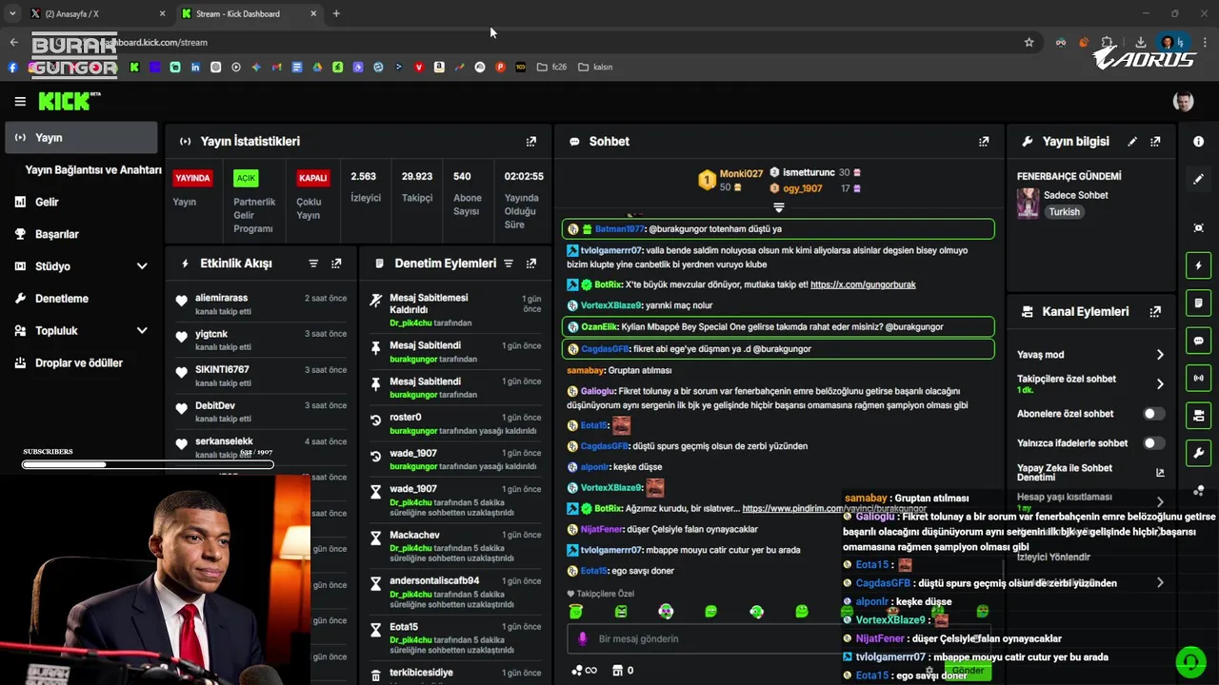Click the Turkish language tag
This screenshot has height=685, width=1219.
[x=1064, y=212]
